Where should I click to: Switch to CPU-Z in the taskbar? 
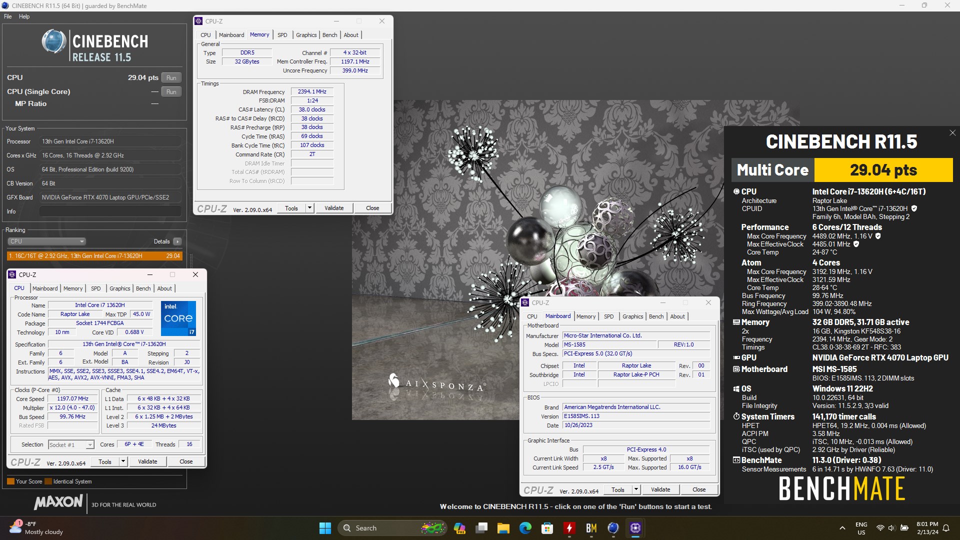coord(635,528)
